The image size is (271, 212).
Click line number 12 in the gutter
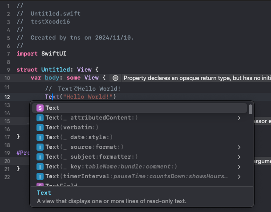coord(7,97)
